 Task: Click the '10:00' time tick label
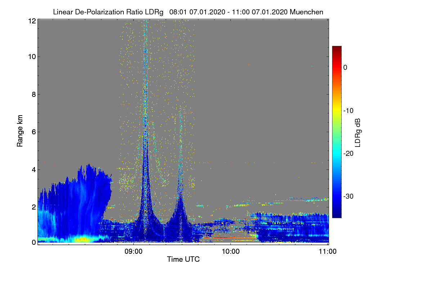point(230,251)
